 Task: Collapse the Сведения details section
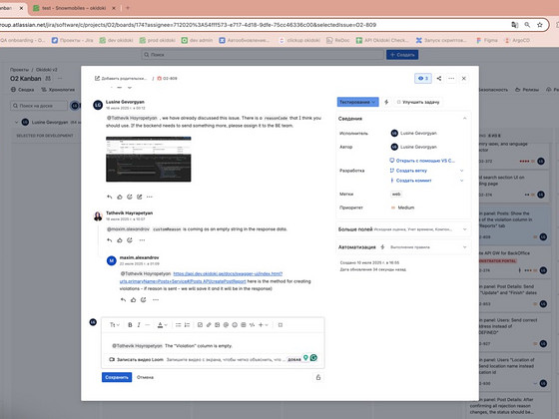pos(464,119)
